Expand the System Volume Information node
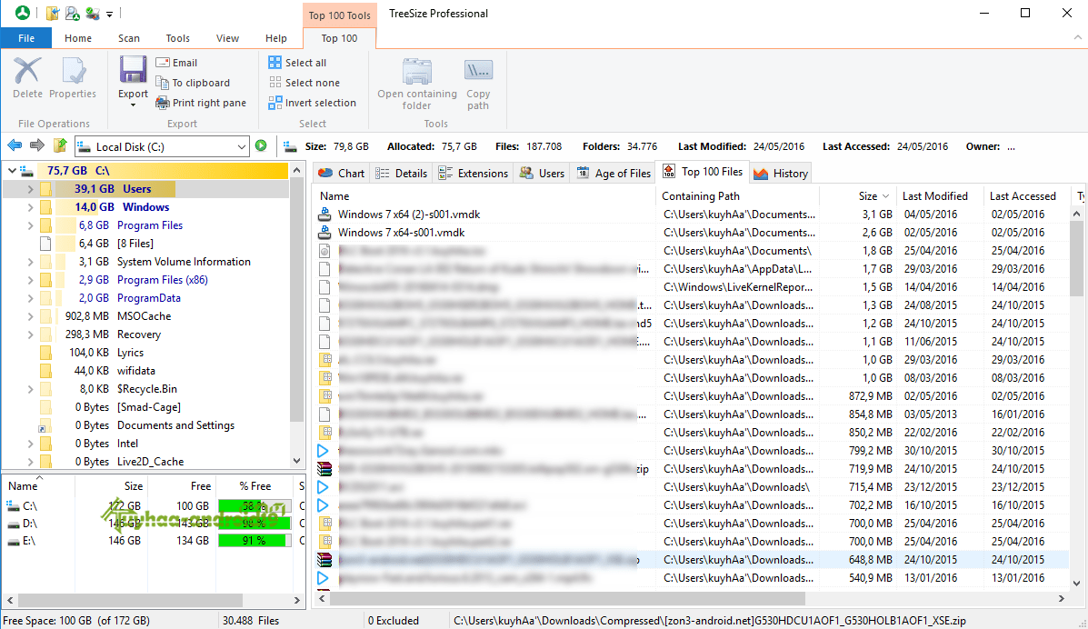Viewport: 1088px width, 629px height. pyautogui.click(x=30, y=262)
